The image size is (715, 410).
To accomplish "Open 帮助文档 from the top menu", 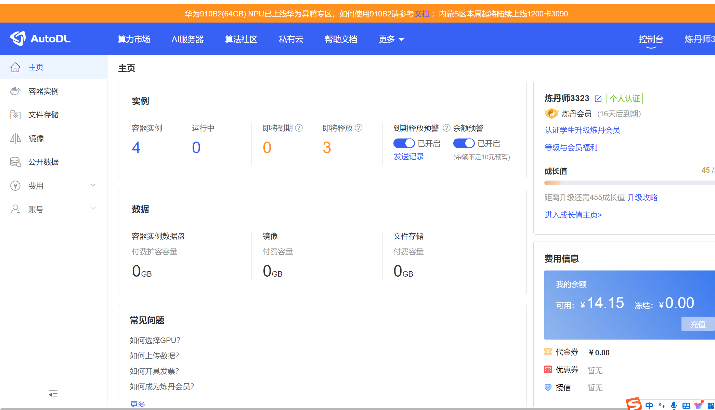I will [x=341, y=39].
